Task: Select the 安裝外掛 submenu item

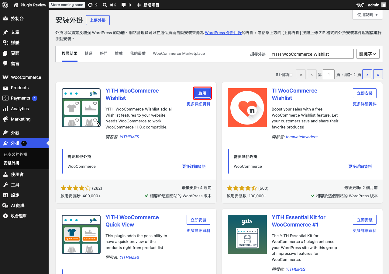Action: 12,163
